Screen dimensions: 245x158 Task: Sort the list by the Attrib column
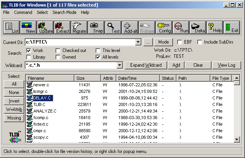tap(108, 78)
